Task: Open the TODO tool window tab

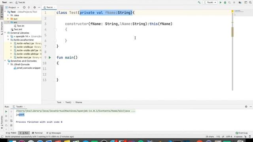Action: pyautogui.click(x=11, y=133)
